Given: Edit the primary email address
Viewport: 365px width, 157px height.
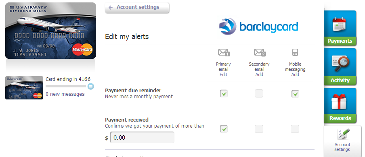Looking at the screenshot, I should click(x=223, y=74).
